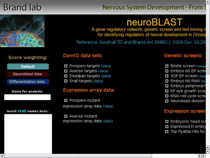The width and height of the screenshot is (210, 158).
Task: Open the SOP EP screen Abde reference link
Action: click(x=202, y=76)
